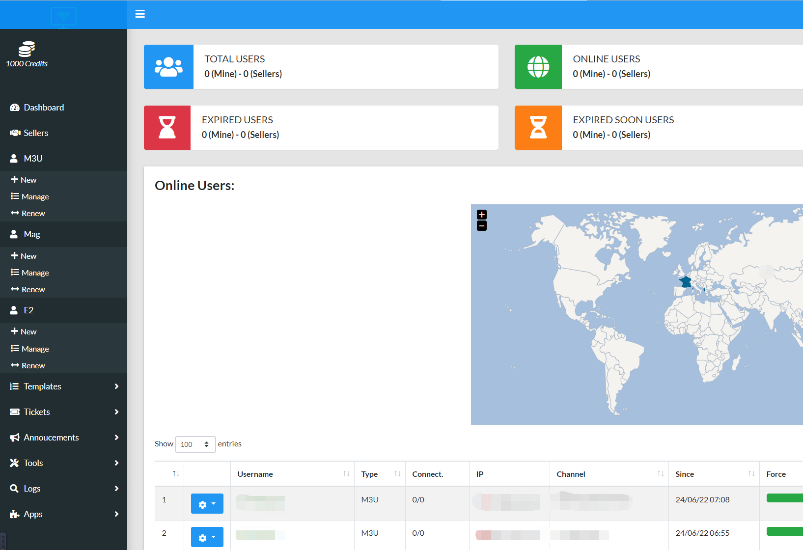Click the Since date 24/06/22 06:55
803x550 pixels.
click(x=702, y=533)
